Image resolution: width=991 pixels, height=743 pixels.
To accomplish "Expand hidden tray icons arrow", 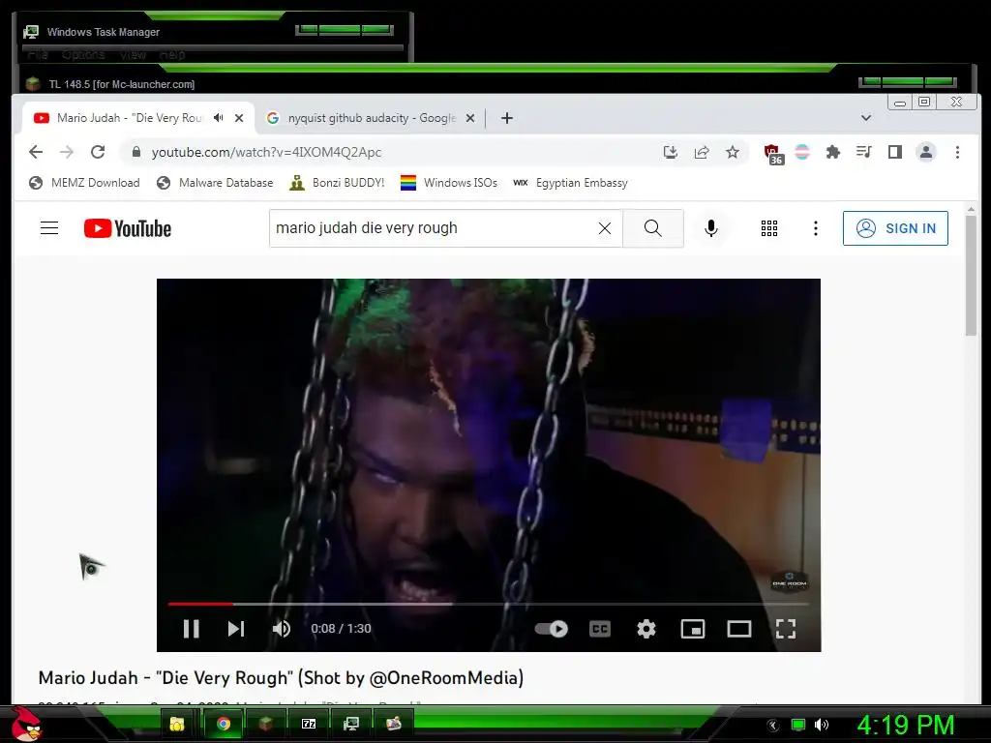I will [773, 726].
